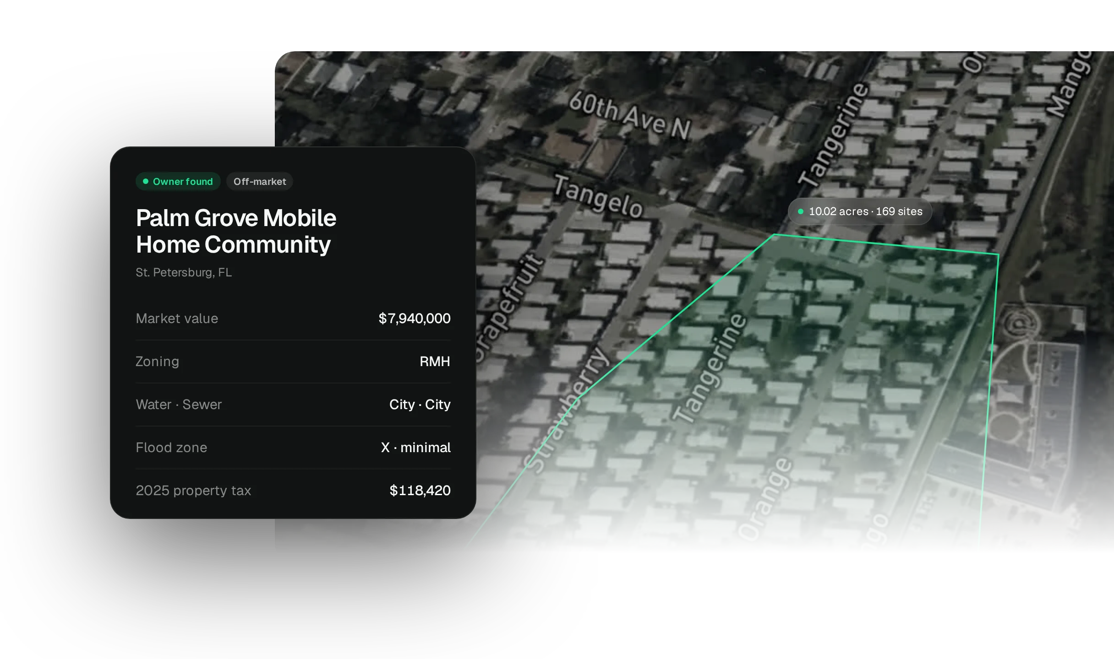Click the Owner found status badge
Screen dimensions: 1114x659
[178, 181]
